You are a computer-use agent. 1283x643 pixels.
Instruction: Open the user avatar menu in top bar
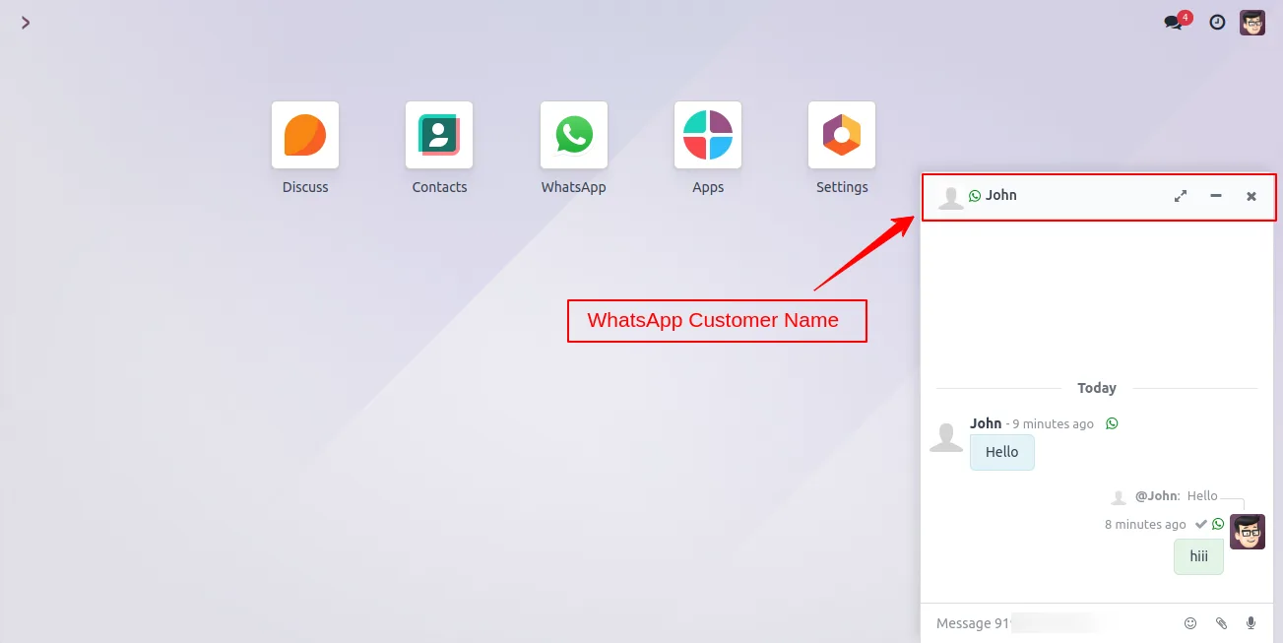coord(1252,22)
